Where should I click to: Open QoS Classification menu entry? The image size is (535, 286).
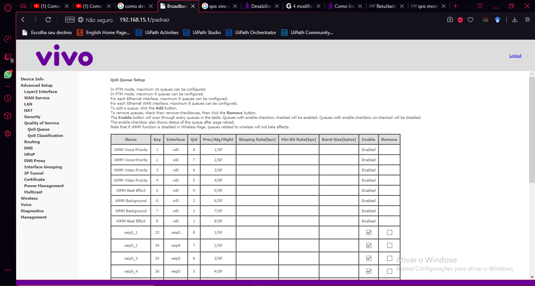[x=45, y=136]
